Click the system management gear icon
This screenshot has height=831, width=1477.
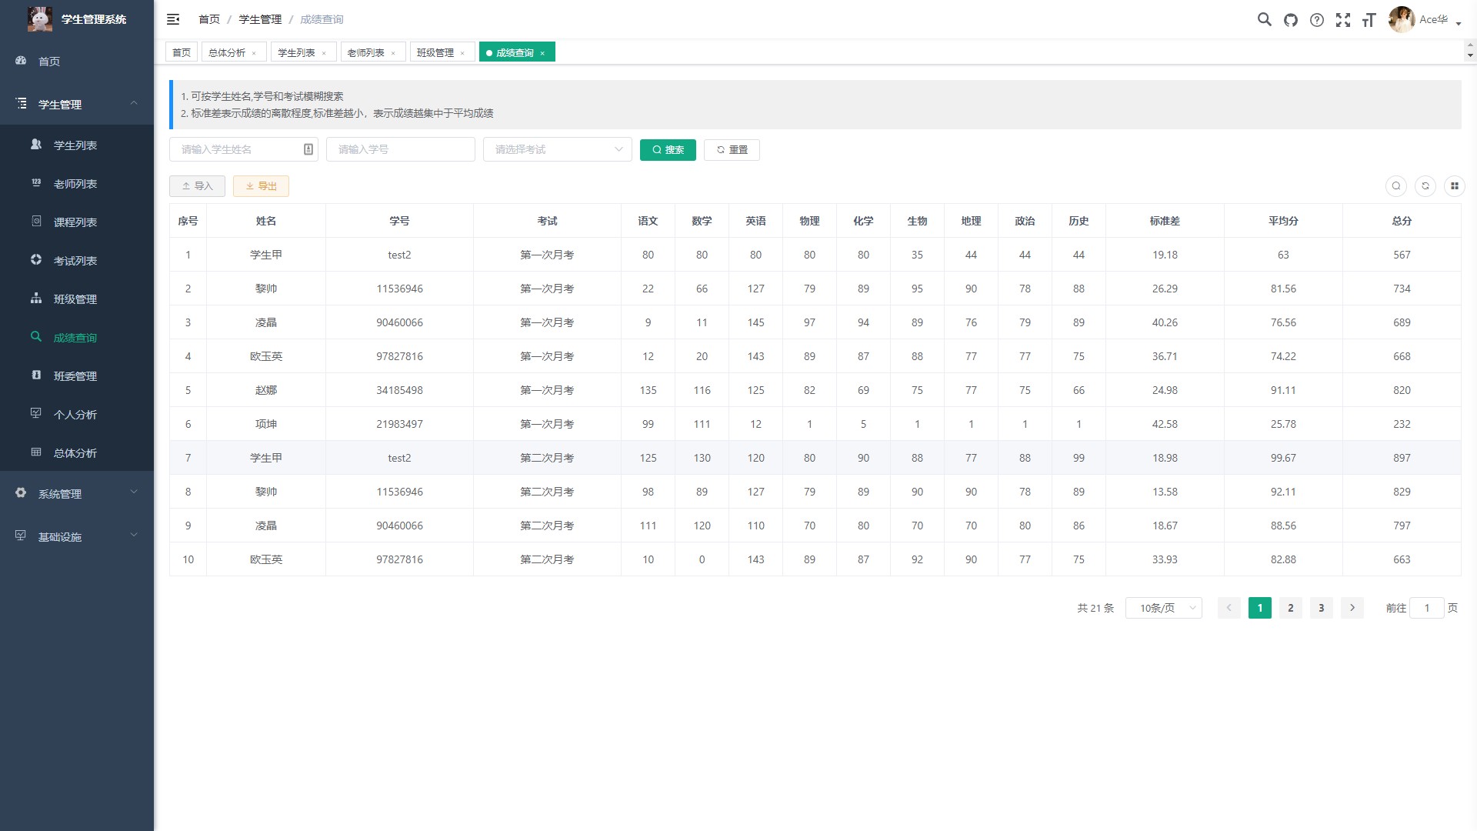[21, 493]
